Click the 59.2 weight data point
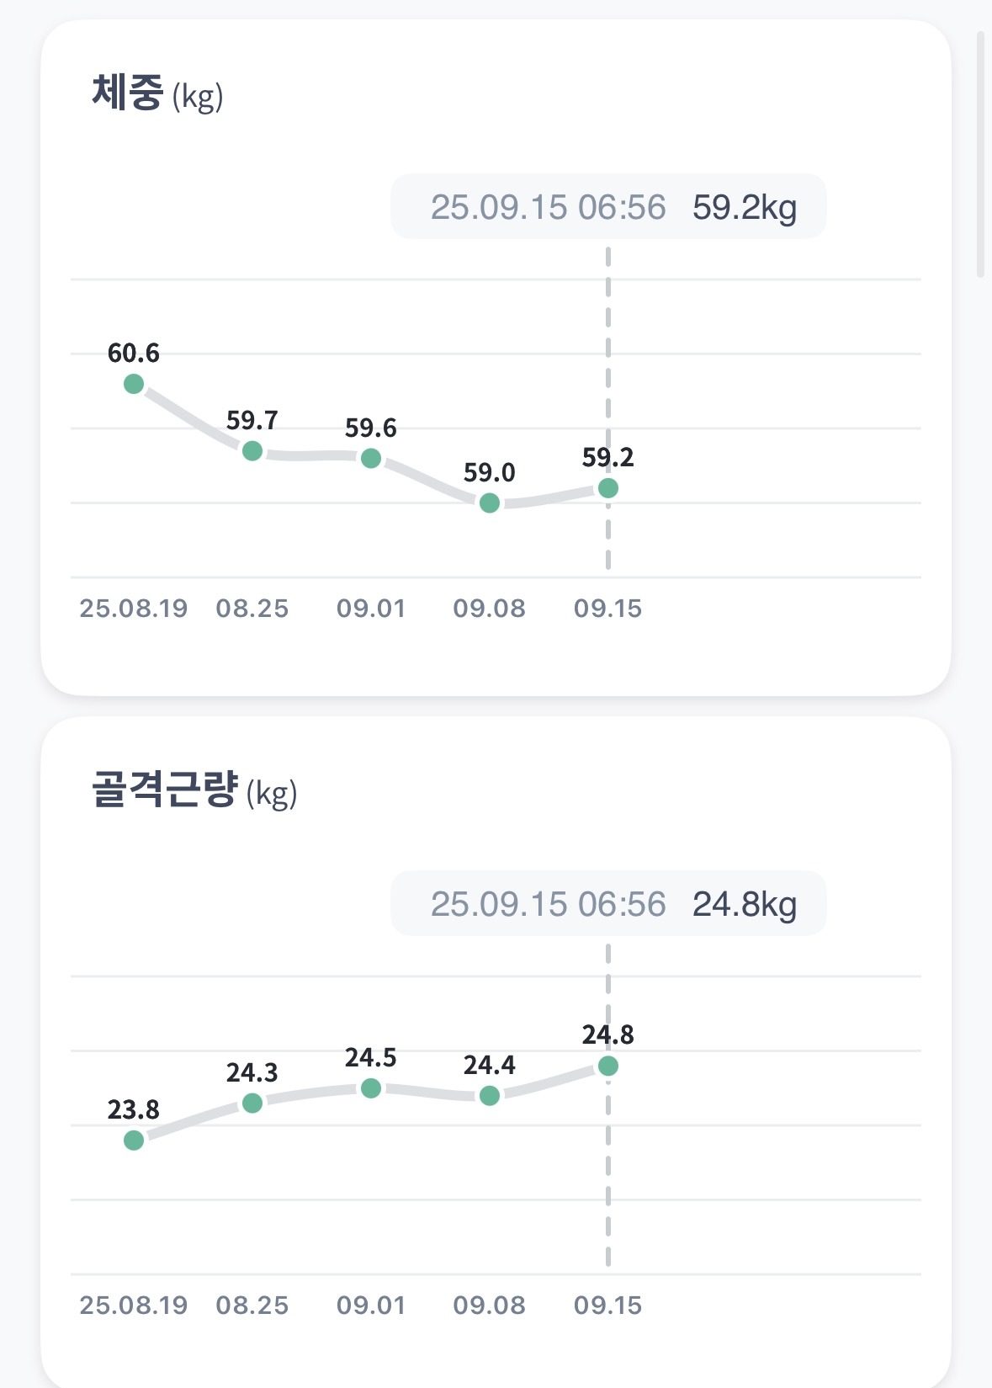992x1388 pixels. (608, 488)
